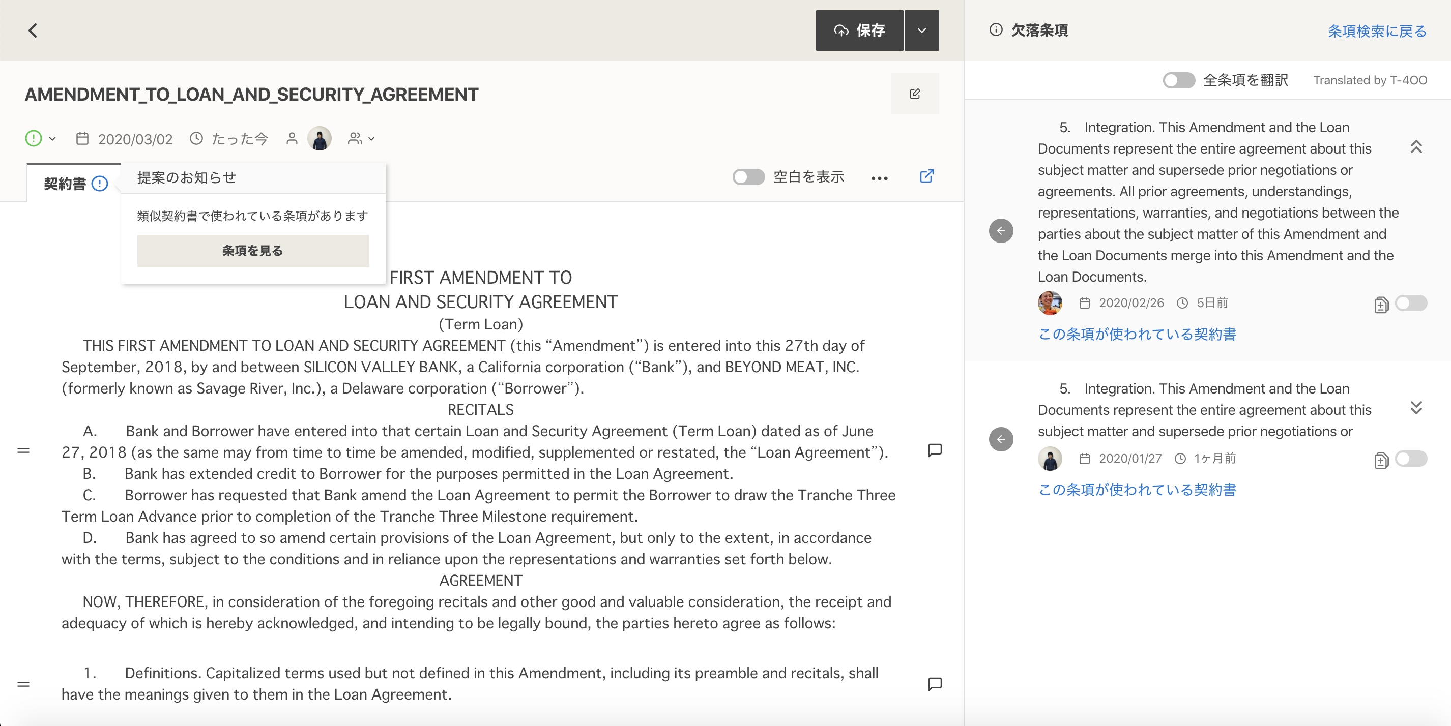Insert first Integration clause with left arrow
Viewport: 1451px width, 726px height.
pyautogui.click(x=1001, y=231)
